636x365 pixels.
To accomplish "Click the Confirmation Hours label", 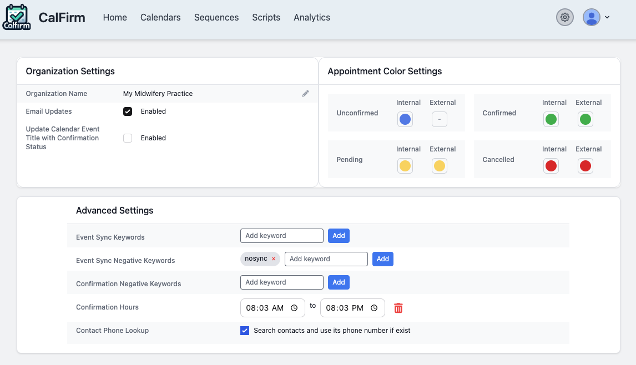I will (x=107, y=307).
